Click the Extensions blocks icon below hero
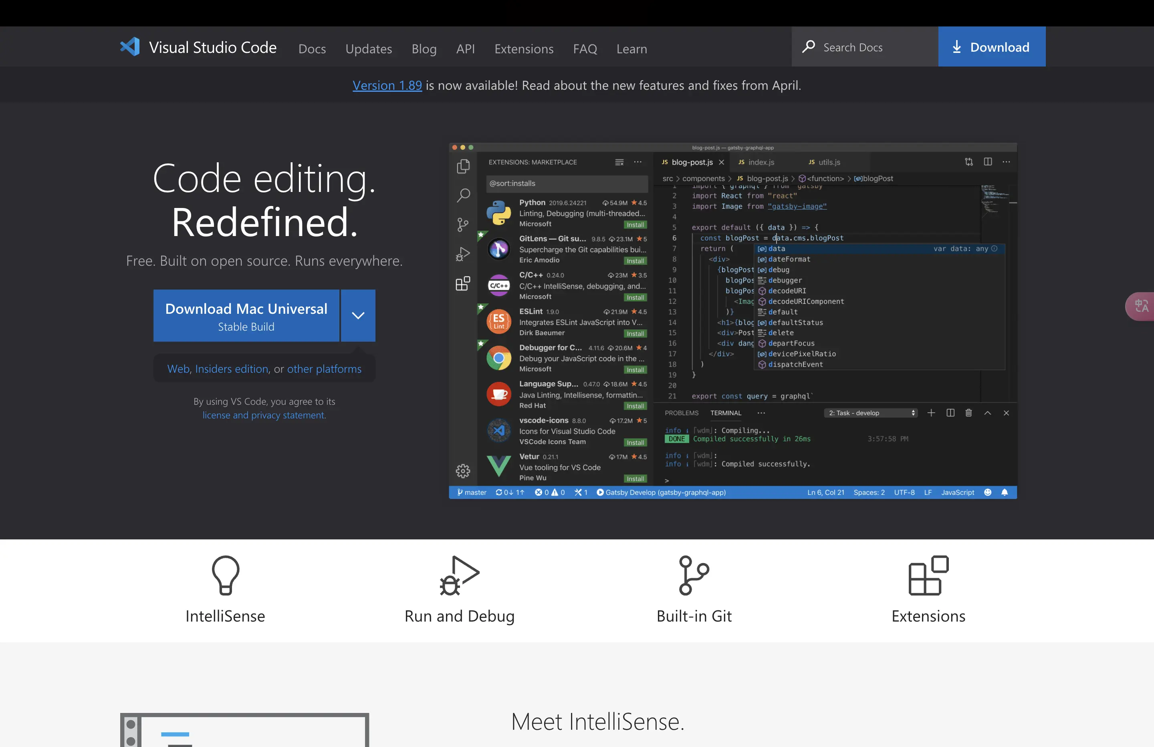Image resolution: width=1154 pixels, height=747 pixels. [x=928, y=575]
